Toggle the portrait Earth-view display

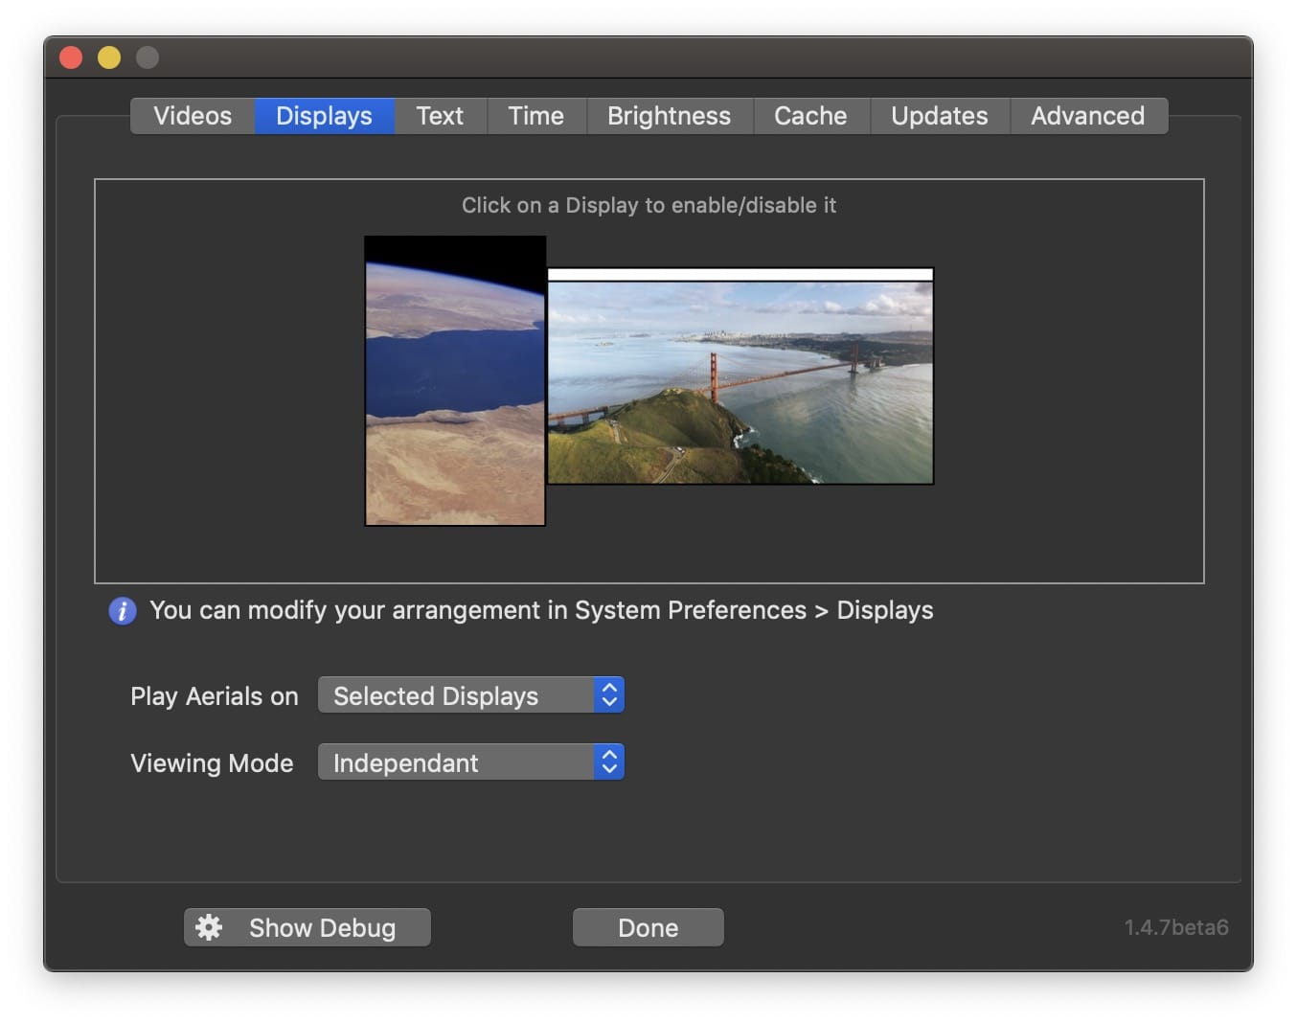(455, 381)
